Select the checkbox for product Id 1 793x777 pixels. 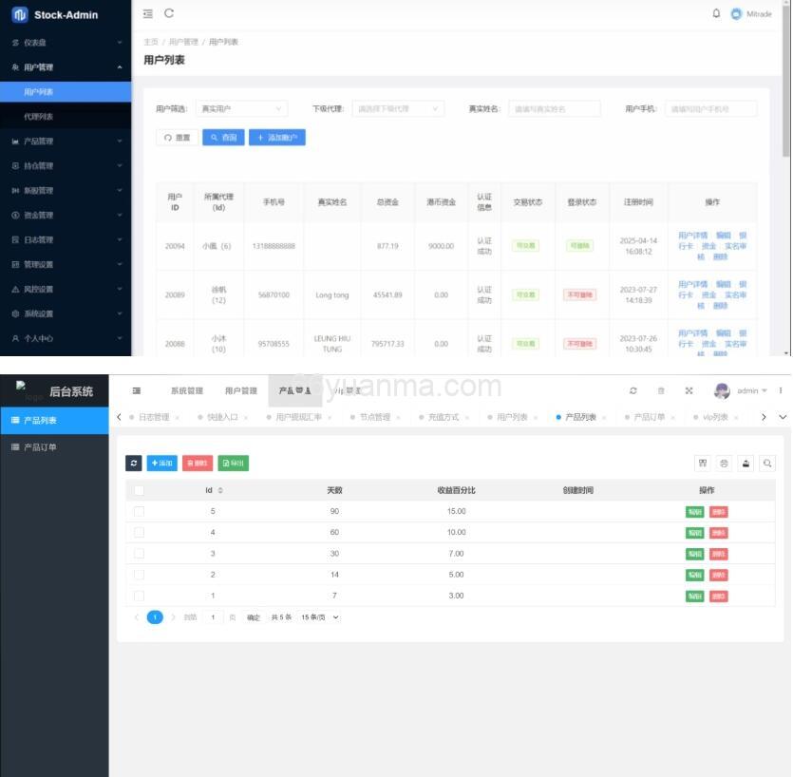139,596
